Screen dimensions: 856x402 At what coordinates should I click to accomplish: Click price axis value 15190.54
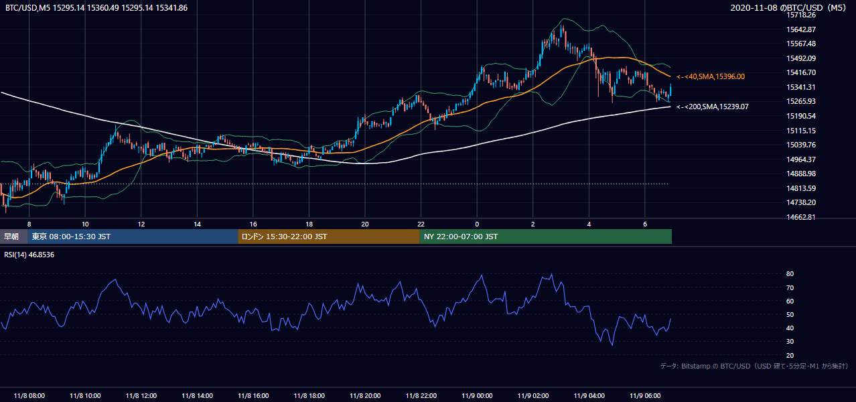click(801, 116)
